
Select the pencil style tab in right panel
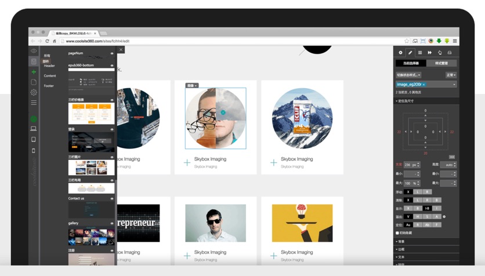click(410, 53)
